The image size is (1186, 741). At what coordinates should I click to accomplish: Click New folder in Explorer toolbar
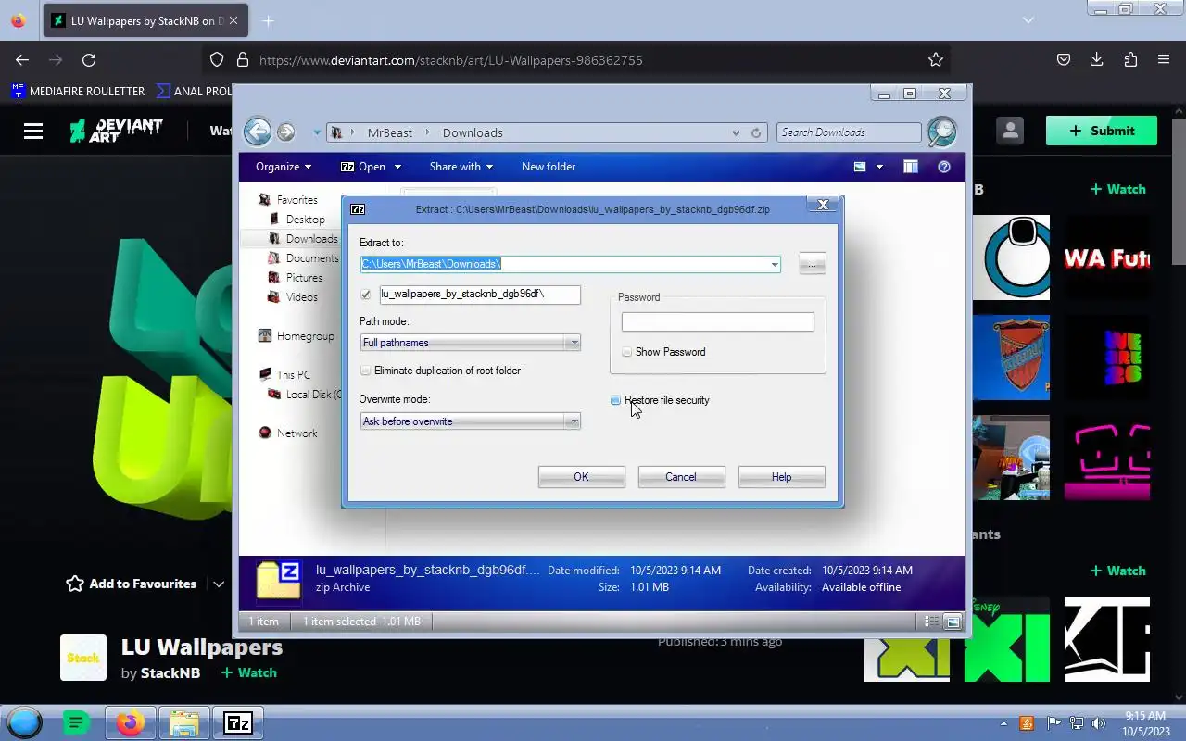549,167
